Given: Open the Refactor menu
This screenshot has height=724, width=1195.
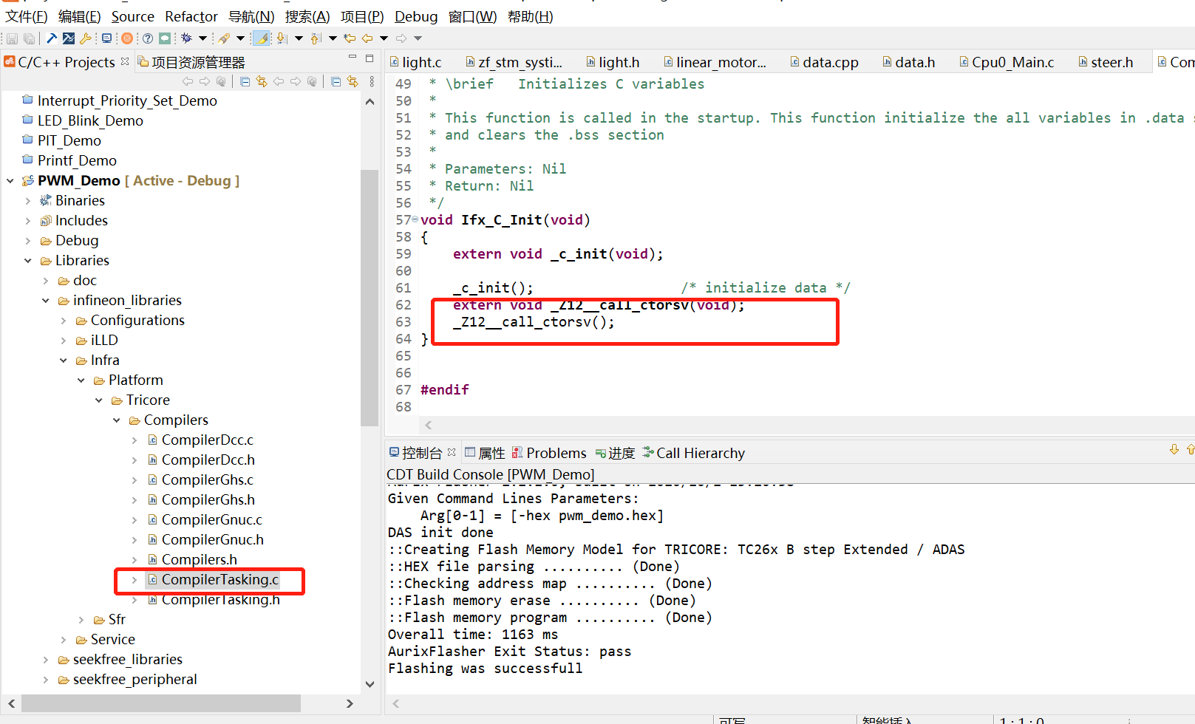Looking at the screenshot, I should pyautogui.click(x=191, y=16).
